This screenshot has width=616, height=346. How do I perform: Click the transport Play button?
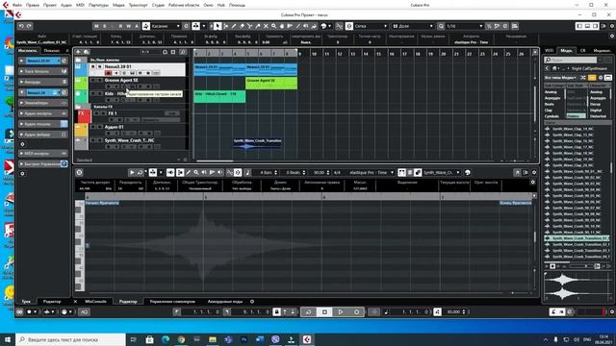341,311
